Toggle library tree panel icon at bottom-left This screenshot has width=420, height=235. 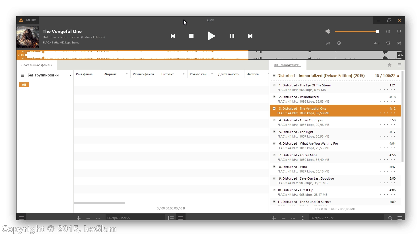(x=21, y=218)
